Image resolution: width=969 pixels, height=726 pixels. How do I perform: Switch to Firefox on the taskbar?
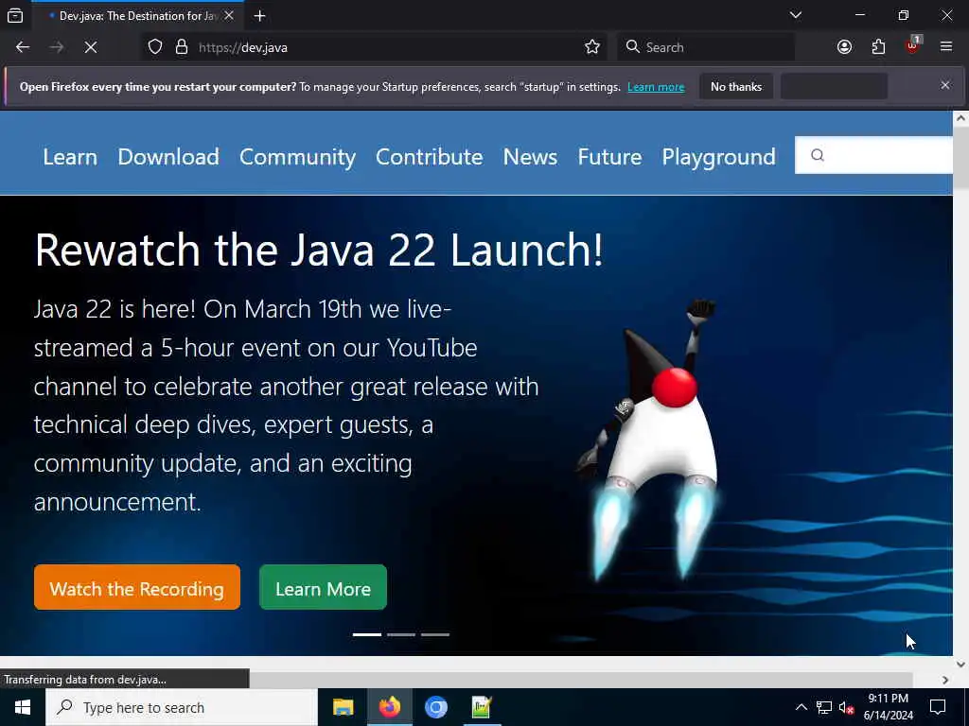[x=389, y=707]
